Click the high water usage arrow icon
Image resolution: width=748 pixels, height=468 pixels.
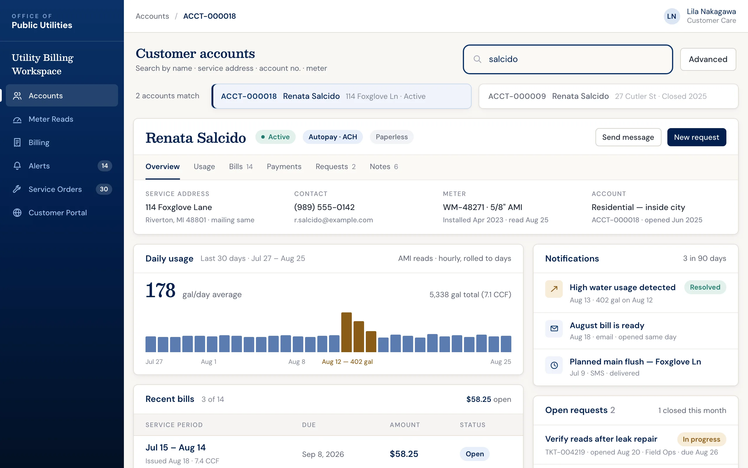554,289
